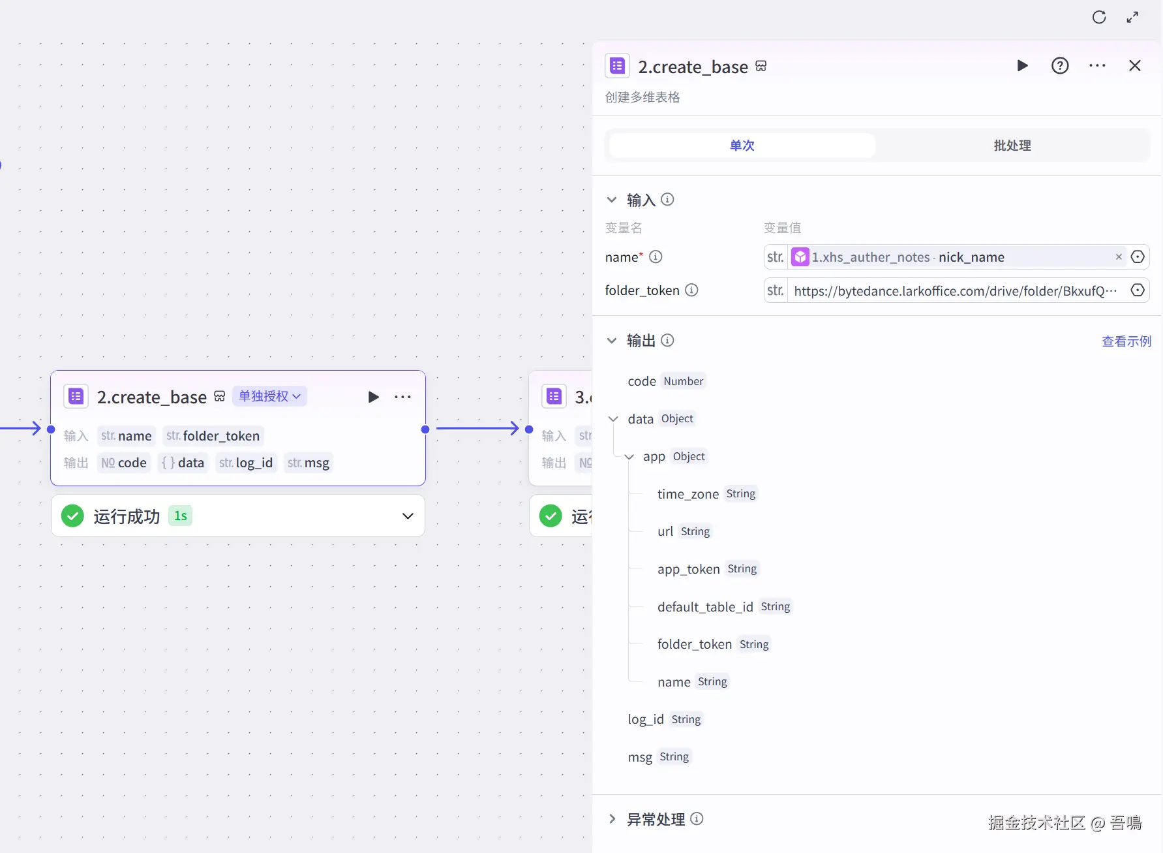Click the output port of 2.create_base node

pos(425,429)
